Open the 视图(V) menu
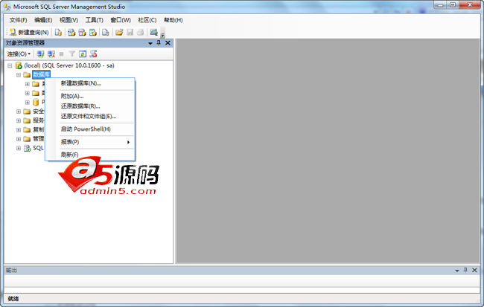 69,20
